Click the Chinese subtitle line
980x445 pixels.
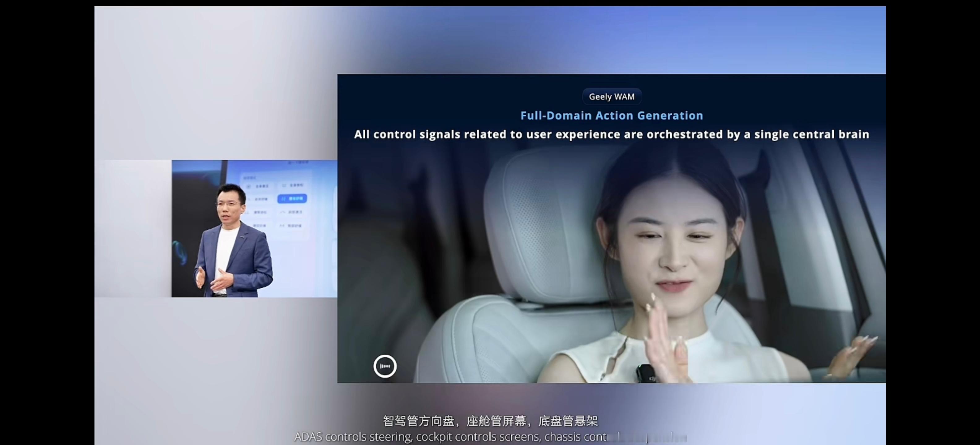(490, 421)
